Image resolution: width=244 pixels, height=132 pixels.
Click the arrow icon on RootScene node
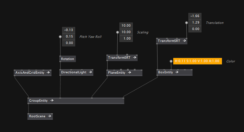50,116
